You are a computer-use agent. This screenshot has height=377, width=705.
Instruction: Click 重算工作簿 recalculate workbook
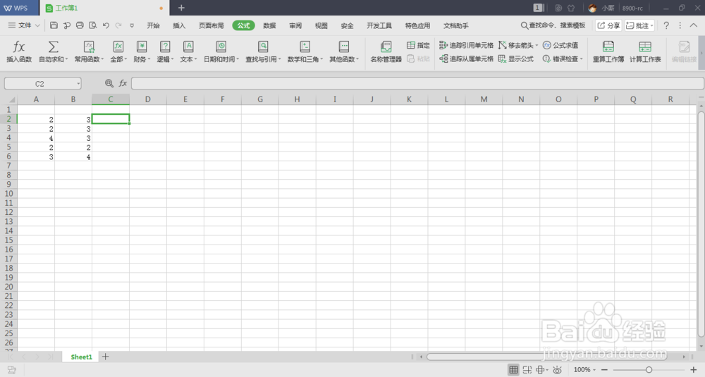point(608,51)
